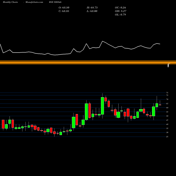The image size is (176, 176).
Task: Click the tallest green candle peaking near 73
Action: (102, 106)
